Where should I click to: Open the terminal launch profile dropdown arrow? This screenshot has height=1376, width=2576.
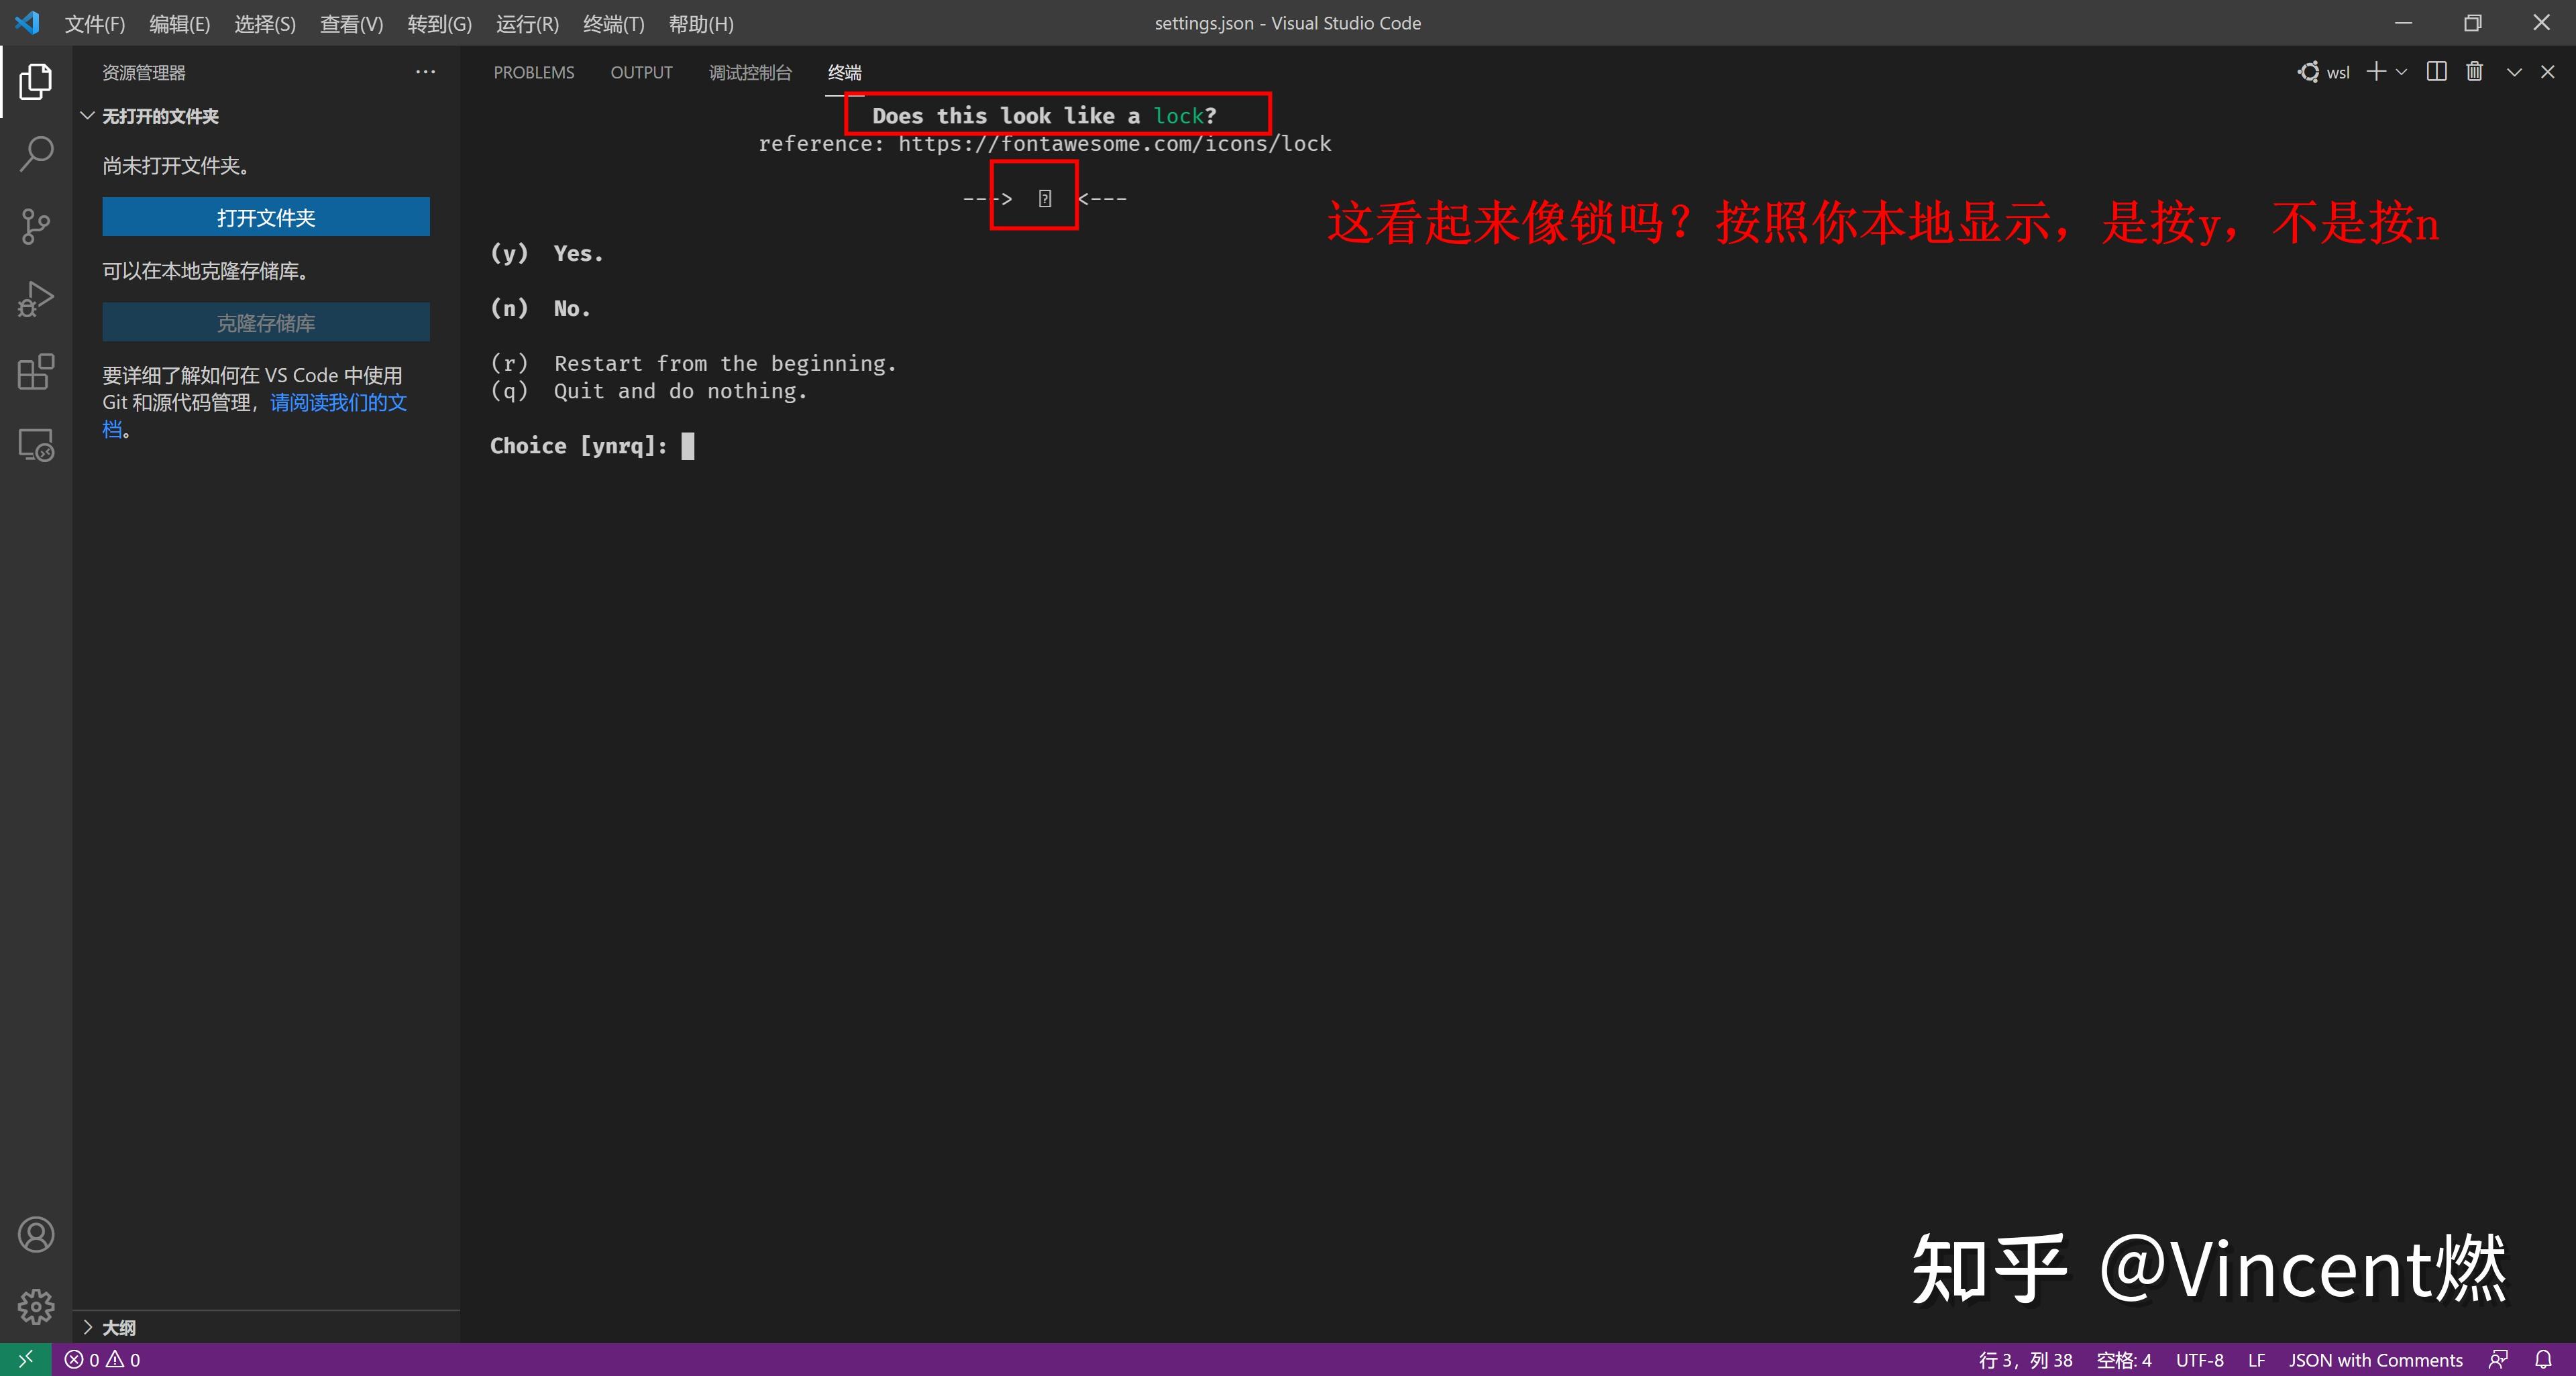pyautogui.click(x=2402, y=71)
